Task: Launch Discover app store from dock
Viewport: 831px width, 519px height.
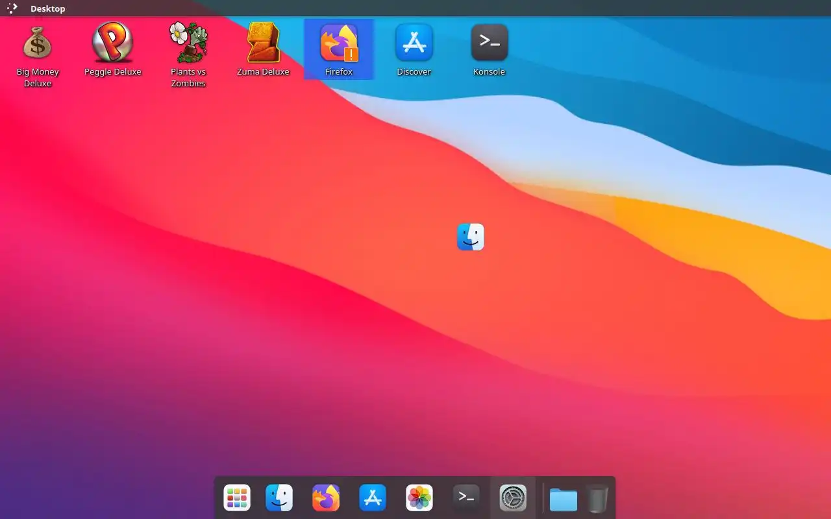Action: point(373,498)
